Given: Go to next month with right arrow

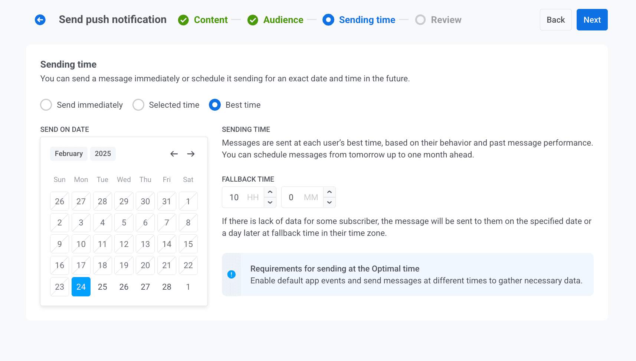Looking at the screenshot, I should coord(191,154).
